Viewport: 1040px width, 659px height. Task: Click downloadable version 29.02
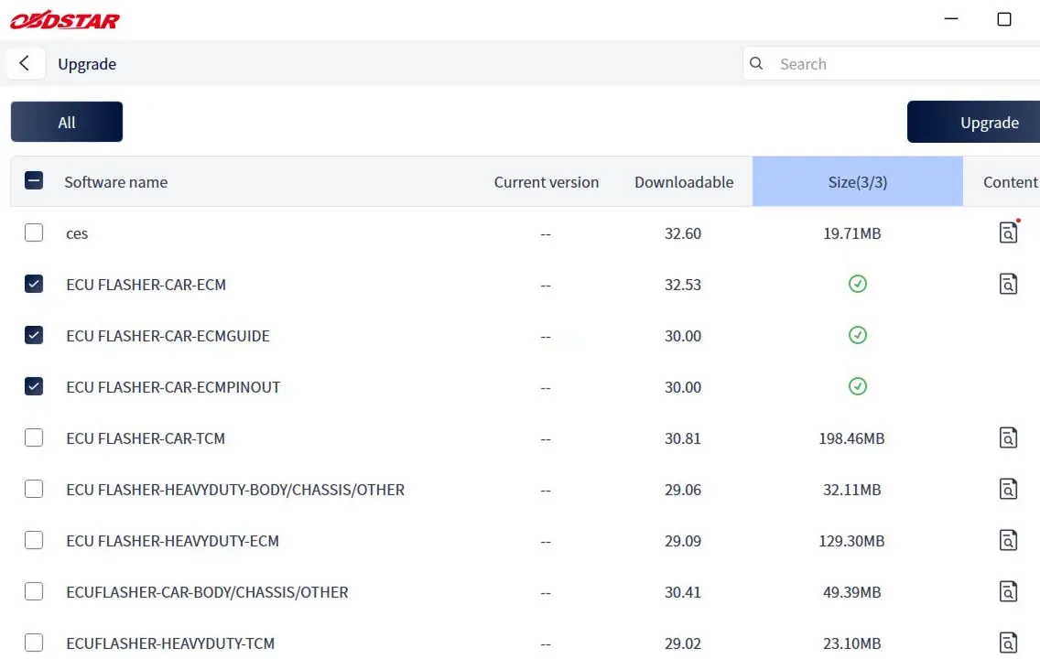click(x=683, y=643)
